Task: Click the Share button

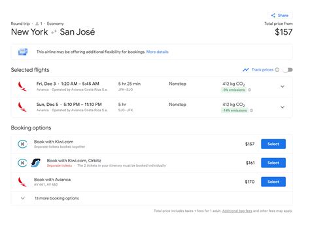Action: (x=280, y=15)
